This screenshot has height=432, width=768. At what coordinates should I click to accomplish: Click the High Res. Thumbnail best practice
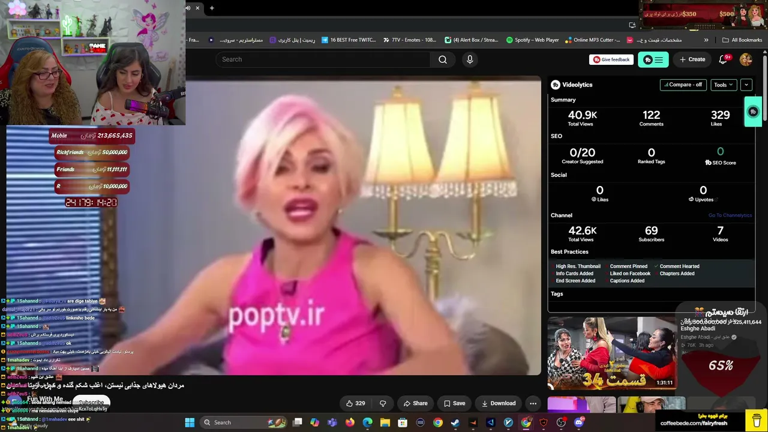coord(578,266)
